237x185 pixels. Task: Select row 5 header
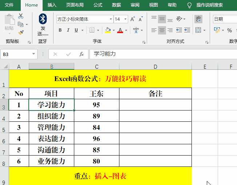point(4,128)
